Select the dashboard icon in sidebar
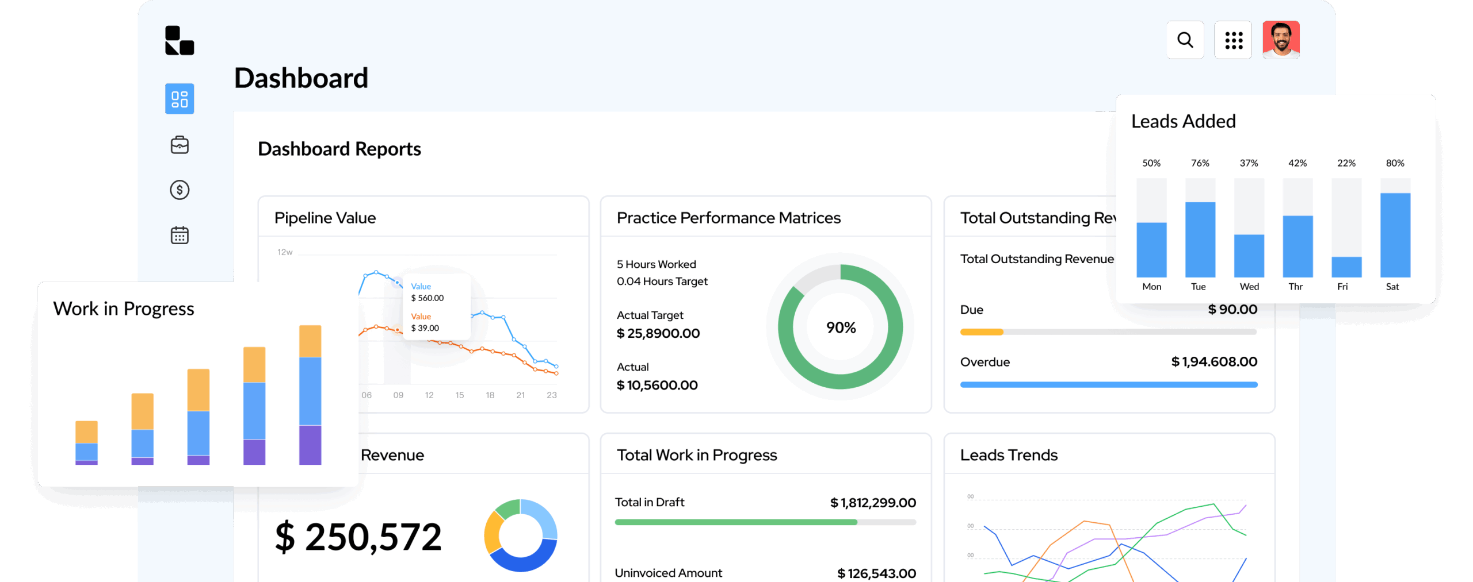The width and height of the screenshot is (1473, 582). pyautogui.click(x=180, y=99)
